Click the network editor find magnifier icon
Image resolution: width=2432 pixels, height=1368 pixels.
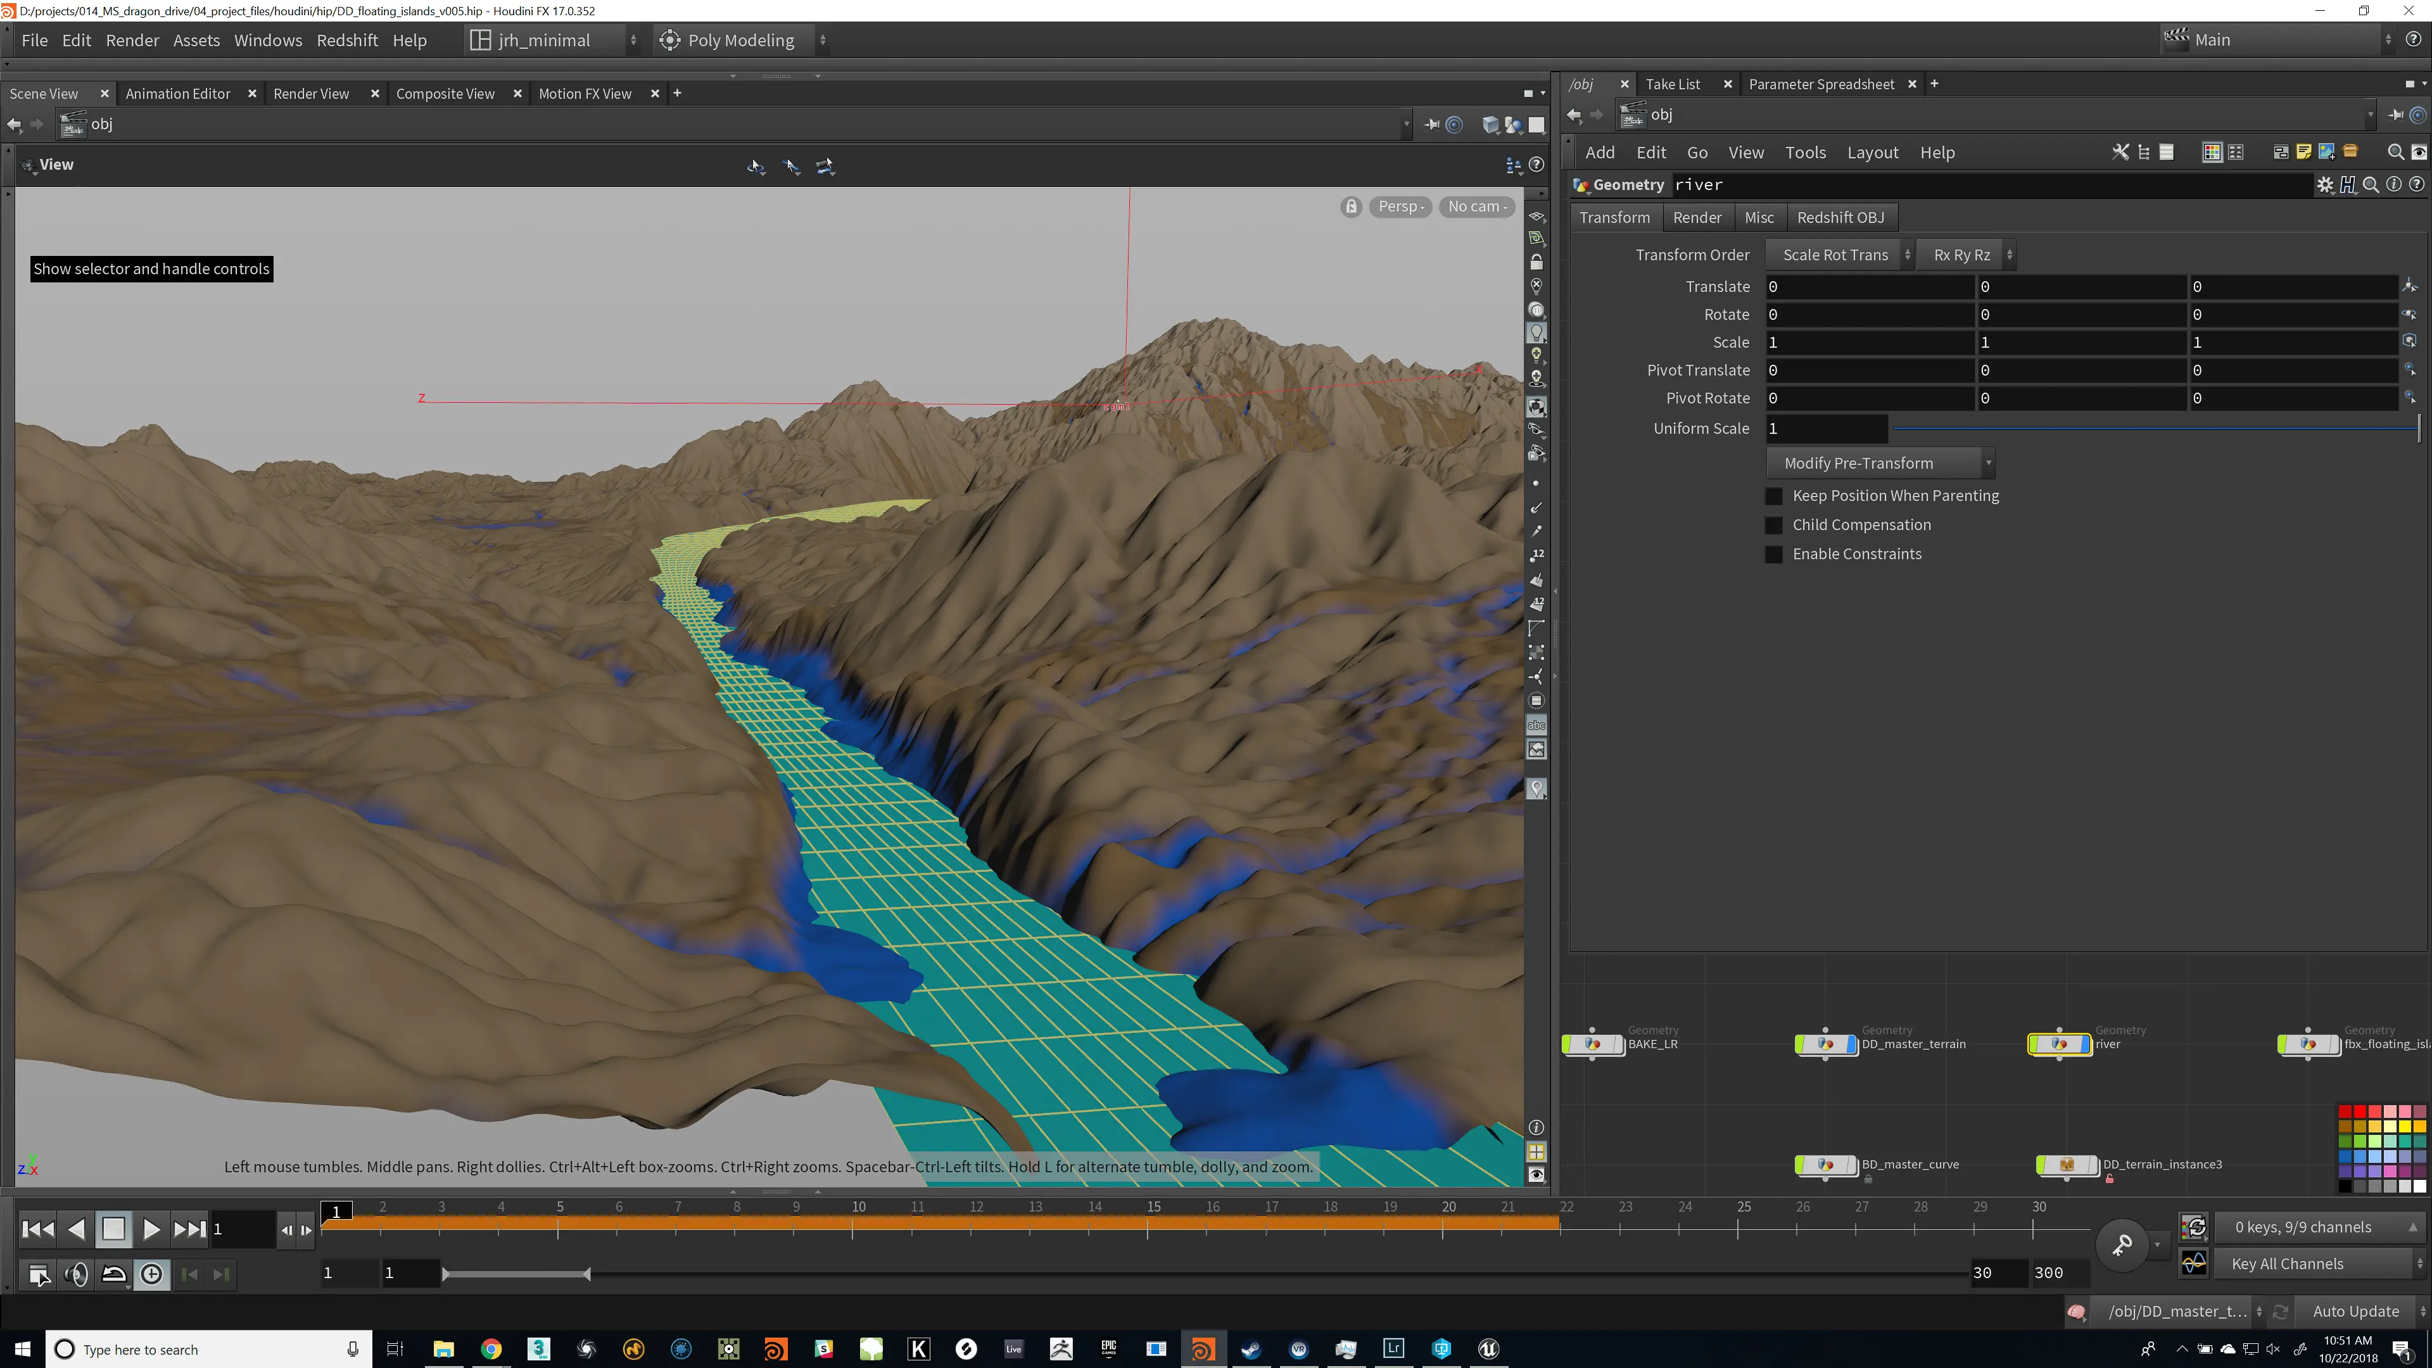tap(2395, 152)
